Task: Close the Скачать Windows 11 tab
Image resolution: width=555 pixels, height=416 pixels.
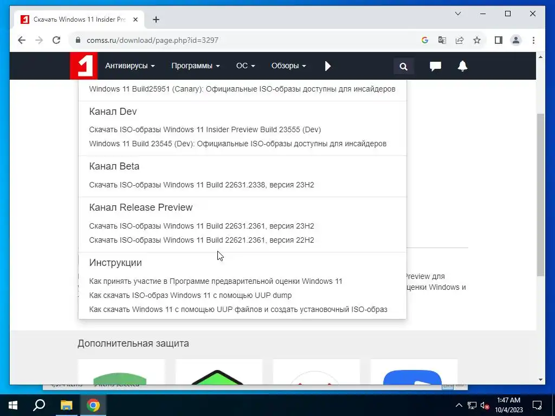Action: (135, 19)
